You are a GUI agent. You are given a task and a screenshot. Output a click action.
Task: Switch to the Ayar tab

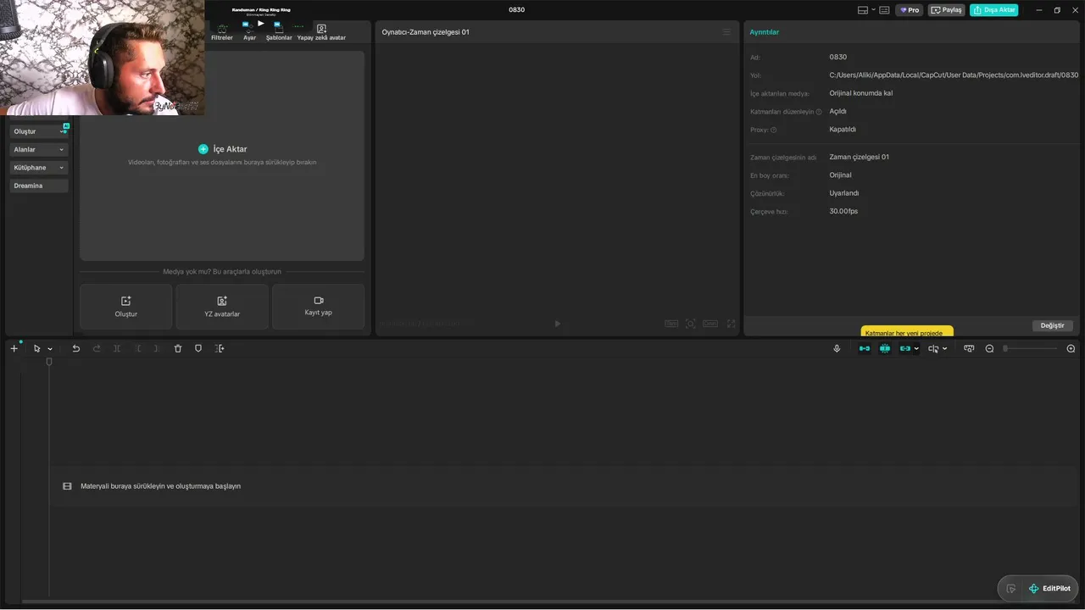click(249, 32)
